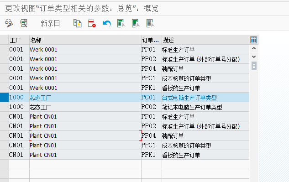Click description 台式电脑生产订单类型
This screenshot has width=289, height=182.
[189, 98]
